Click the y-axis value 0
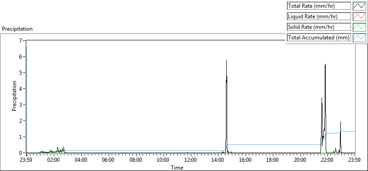This screenshot has width=368, height=171. pos(20,153)
